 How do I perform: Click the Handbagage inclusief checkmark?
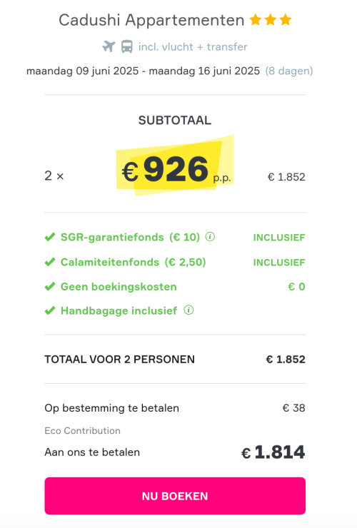pyautogui.click(x=50, y=310)
